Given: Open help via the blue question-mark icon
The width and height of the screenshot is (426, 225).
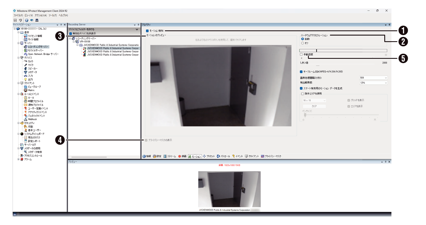Looking at the screenshot, I should [26, 20].
